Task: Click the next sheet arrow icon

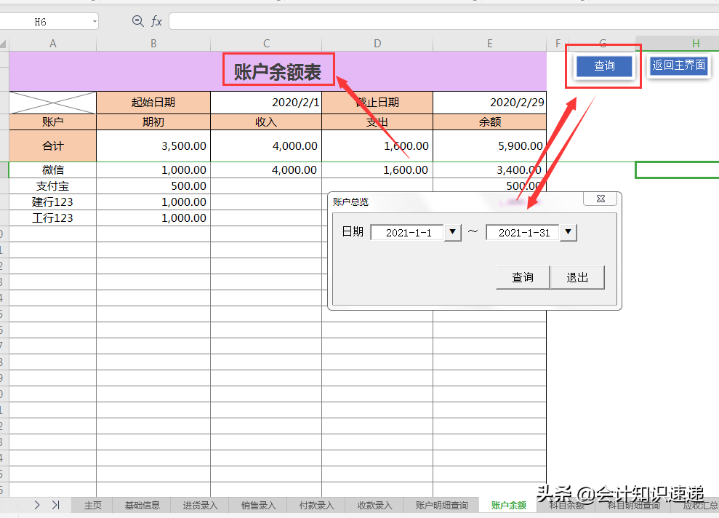Action: click(x=36, y=505)
